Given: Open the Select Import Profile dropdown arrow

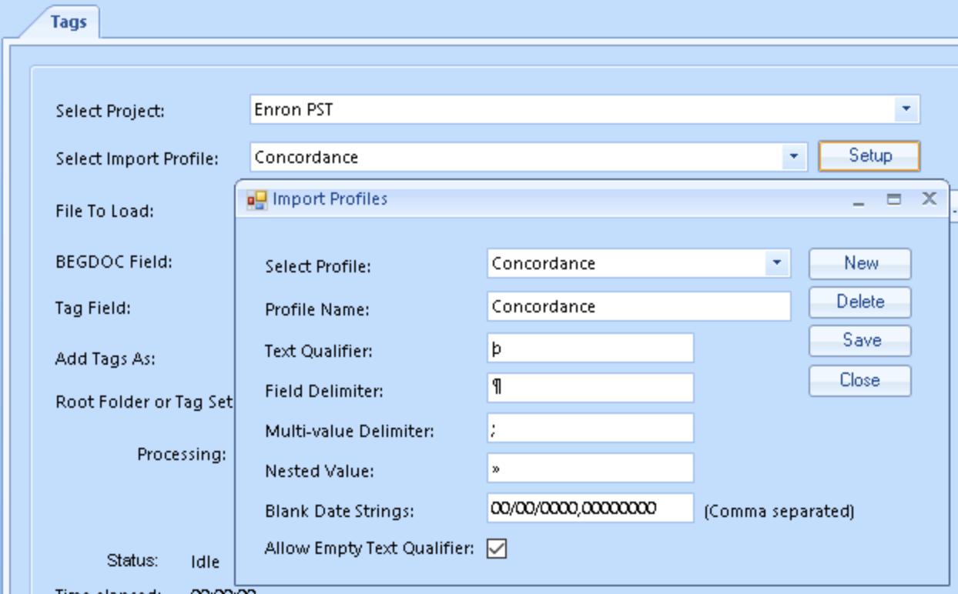Looking at the screenshot, I should coord(793,157).
